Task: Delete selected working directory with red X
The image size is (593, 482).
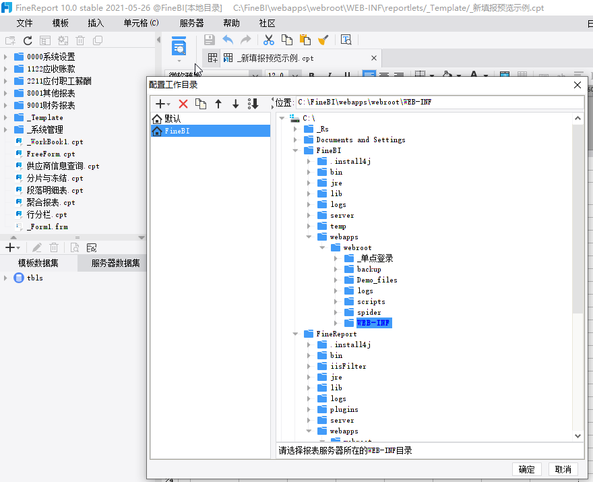Action: [183, 104]
